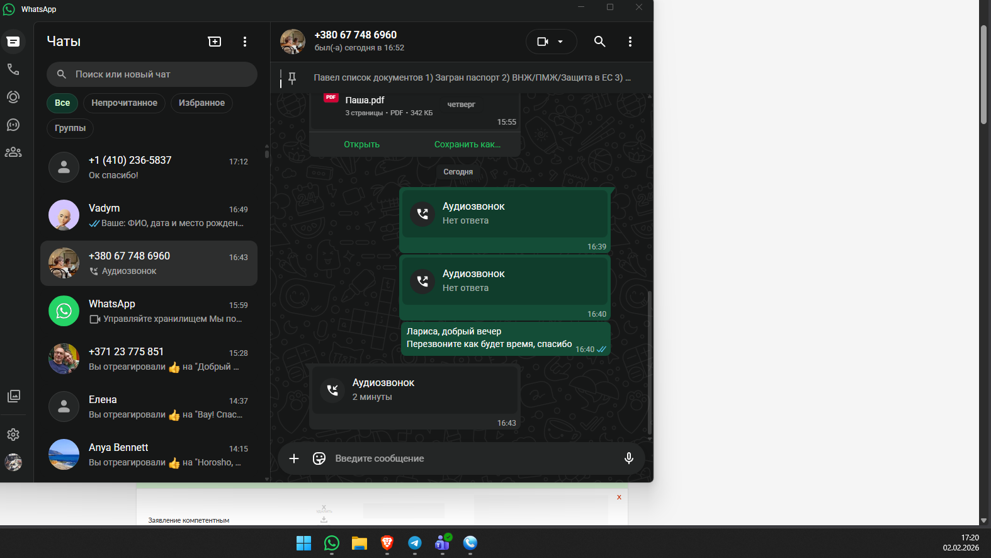
Task: Click the conversation scrollbar
Action: [x=649, y=363]
